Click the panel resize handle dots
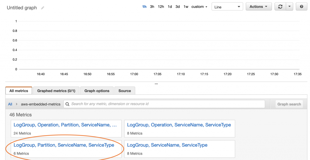The width and height of the screenshot is (310, 160). point(156,84)
